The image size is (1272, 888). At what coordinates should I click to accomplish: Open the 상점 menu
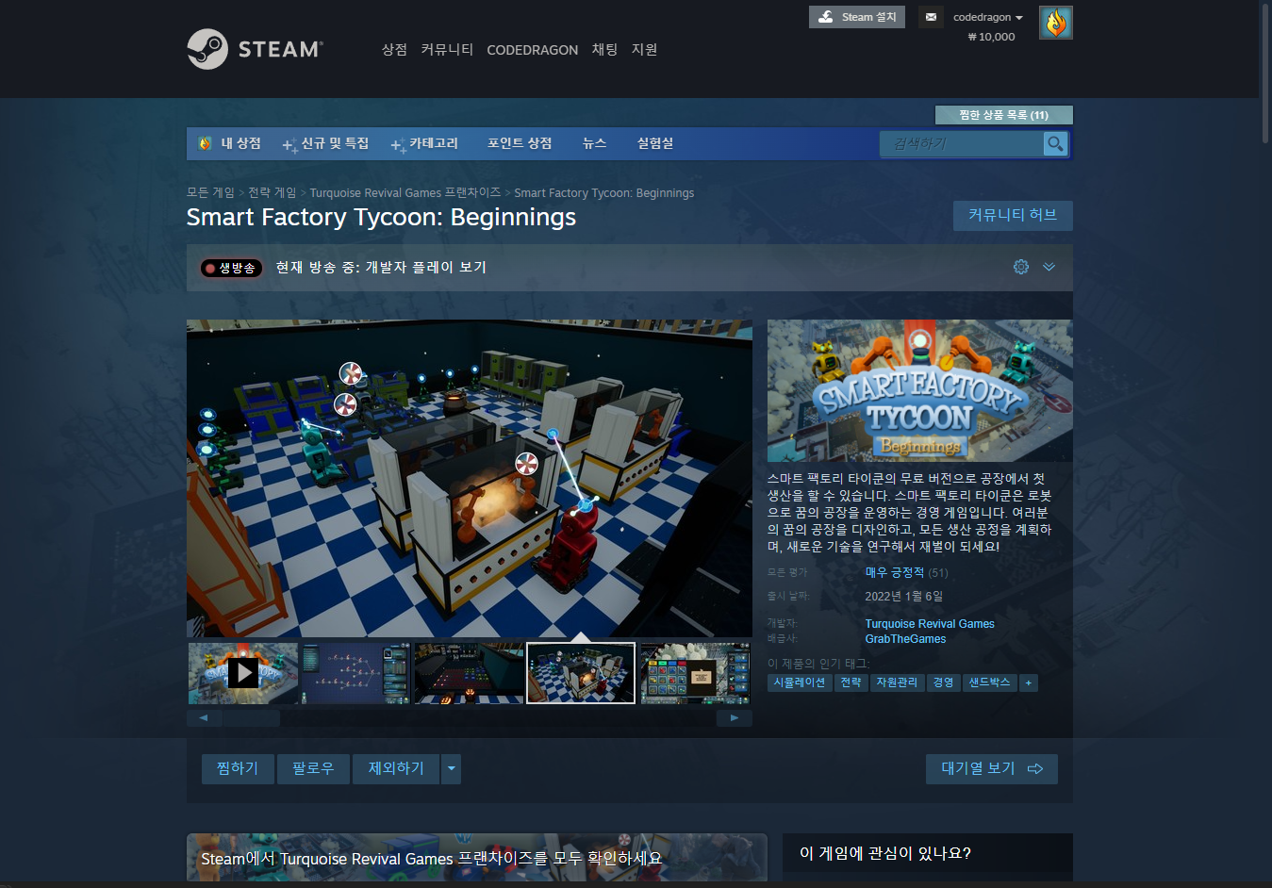(394, 50)
